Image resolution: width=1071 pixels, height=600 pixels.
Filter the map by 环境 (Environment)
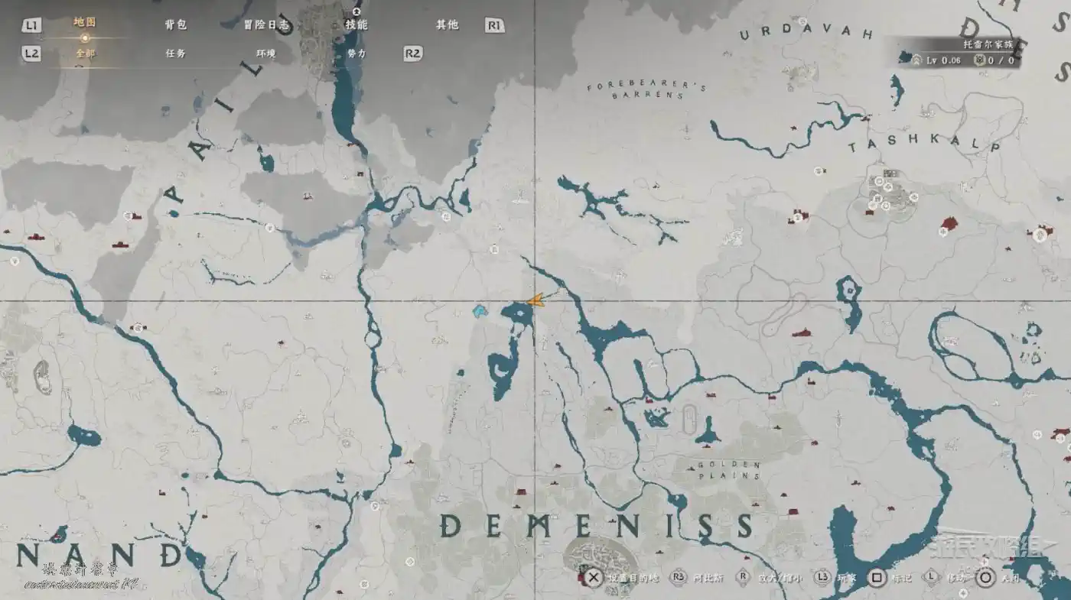[266, 54]
